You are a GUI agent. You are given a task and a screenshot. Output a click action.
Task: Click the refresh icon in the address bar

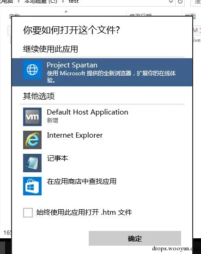click(x=180, y=2)
